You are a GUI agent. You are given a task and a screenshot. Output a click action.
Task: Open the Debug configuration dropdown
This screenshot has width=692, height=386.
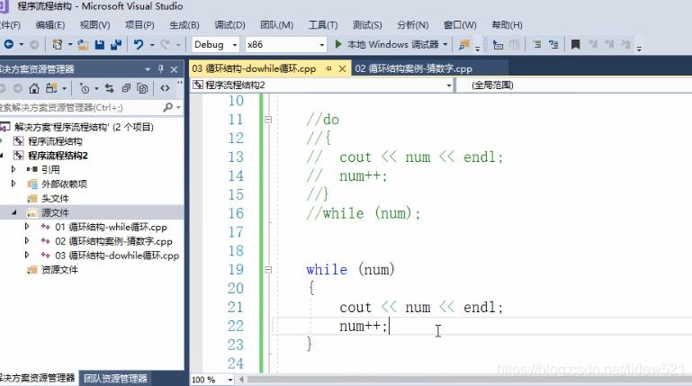[x=234, y=45]
